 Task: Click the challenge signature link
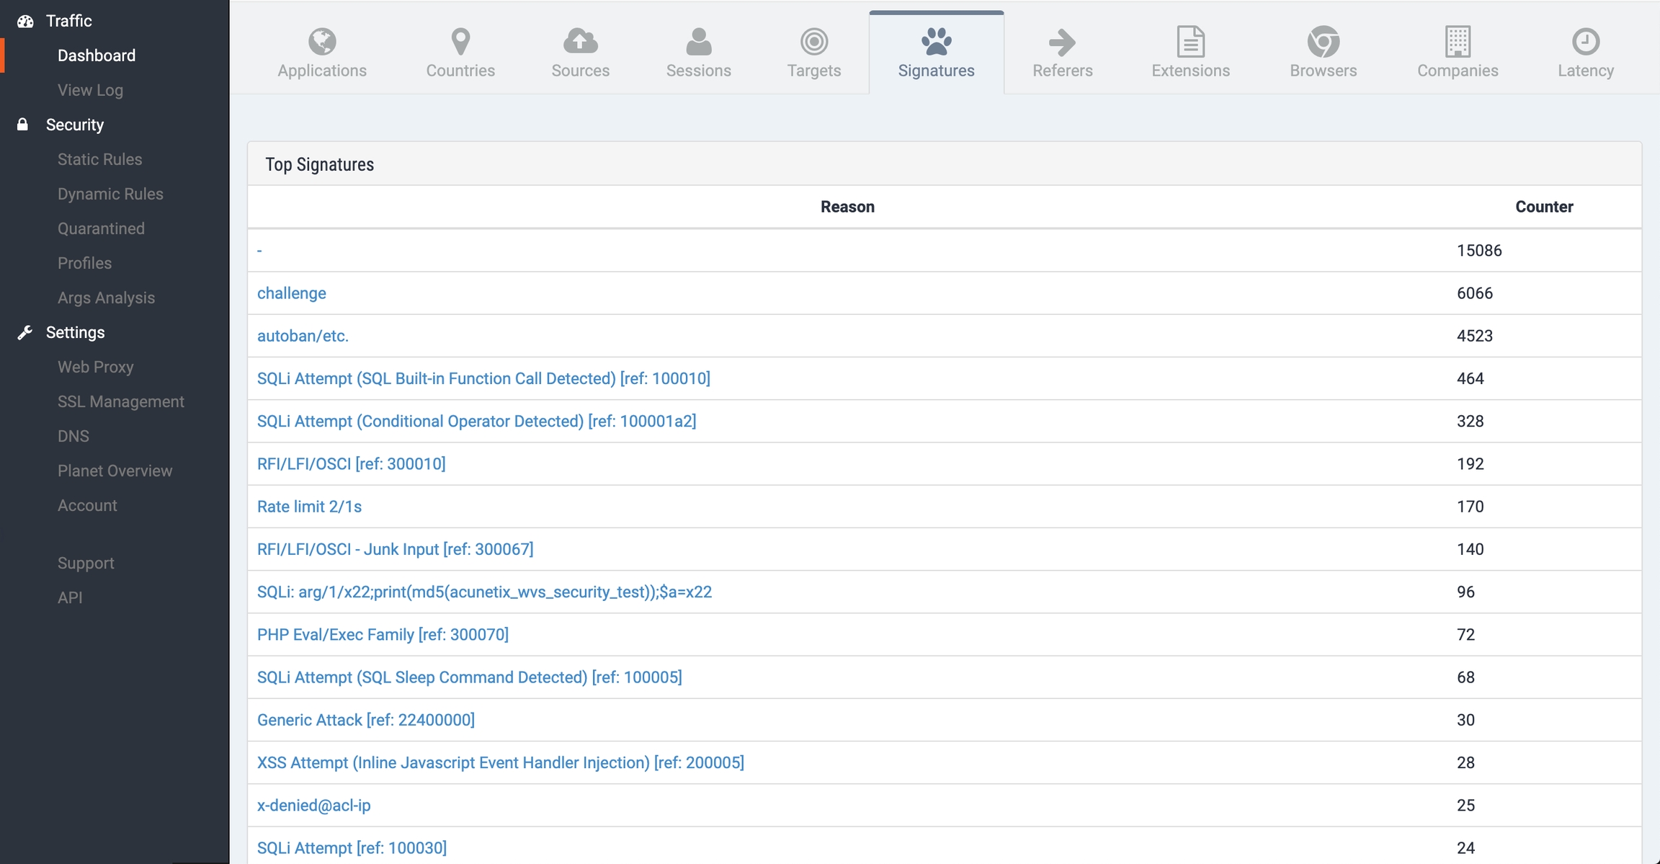[x=291, y=293]
